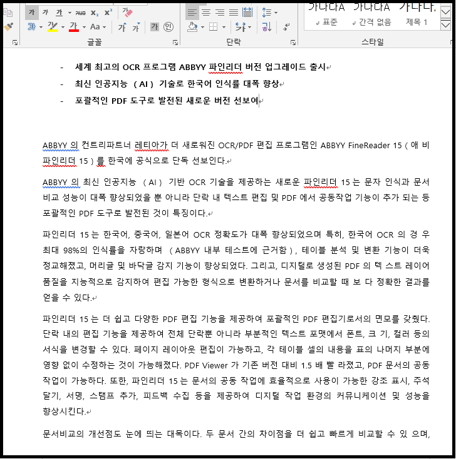This screenshot has height=459, width=456.
Task: Apply red font color
Action: click(x=74, y=27)
